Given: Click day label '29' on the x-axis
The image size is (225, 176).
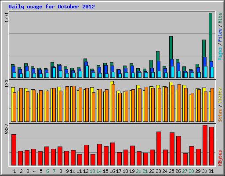Looking at the screenshot, I should point(198,171).
